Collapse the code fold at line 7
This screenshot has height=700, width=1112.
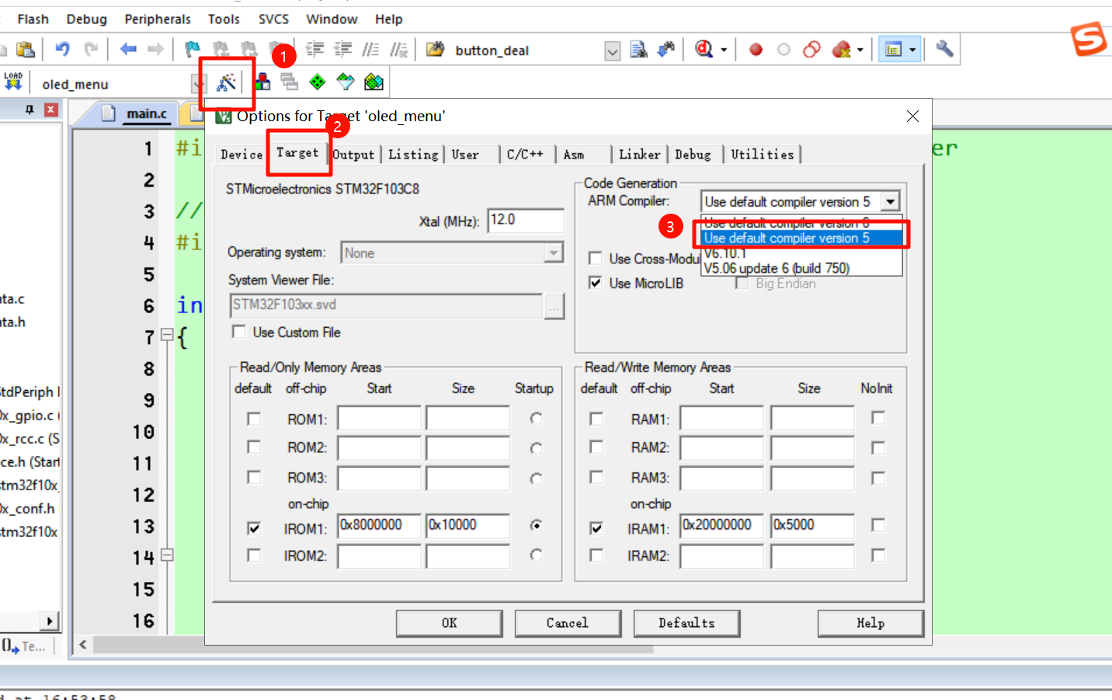[x=166, y=335]
